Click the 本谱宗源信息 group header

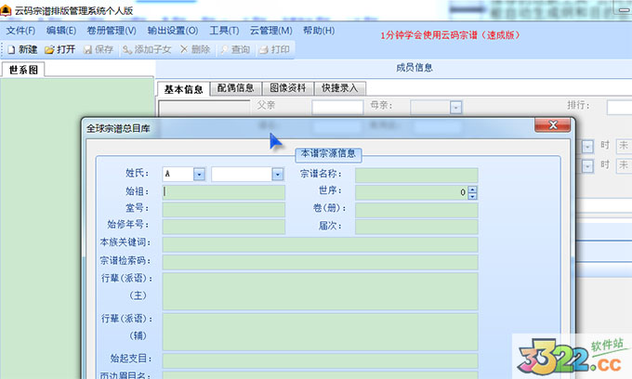tap(328, 154)
